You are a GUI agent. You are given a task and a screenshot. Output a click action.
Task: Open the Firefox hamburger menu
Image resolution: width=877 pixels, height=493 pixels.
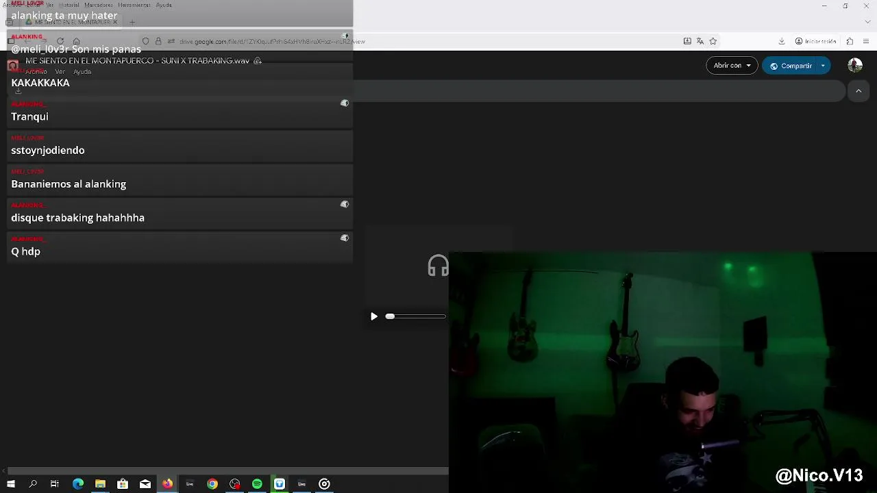[867, 41]
